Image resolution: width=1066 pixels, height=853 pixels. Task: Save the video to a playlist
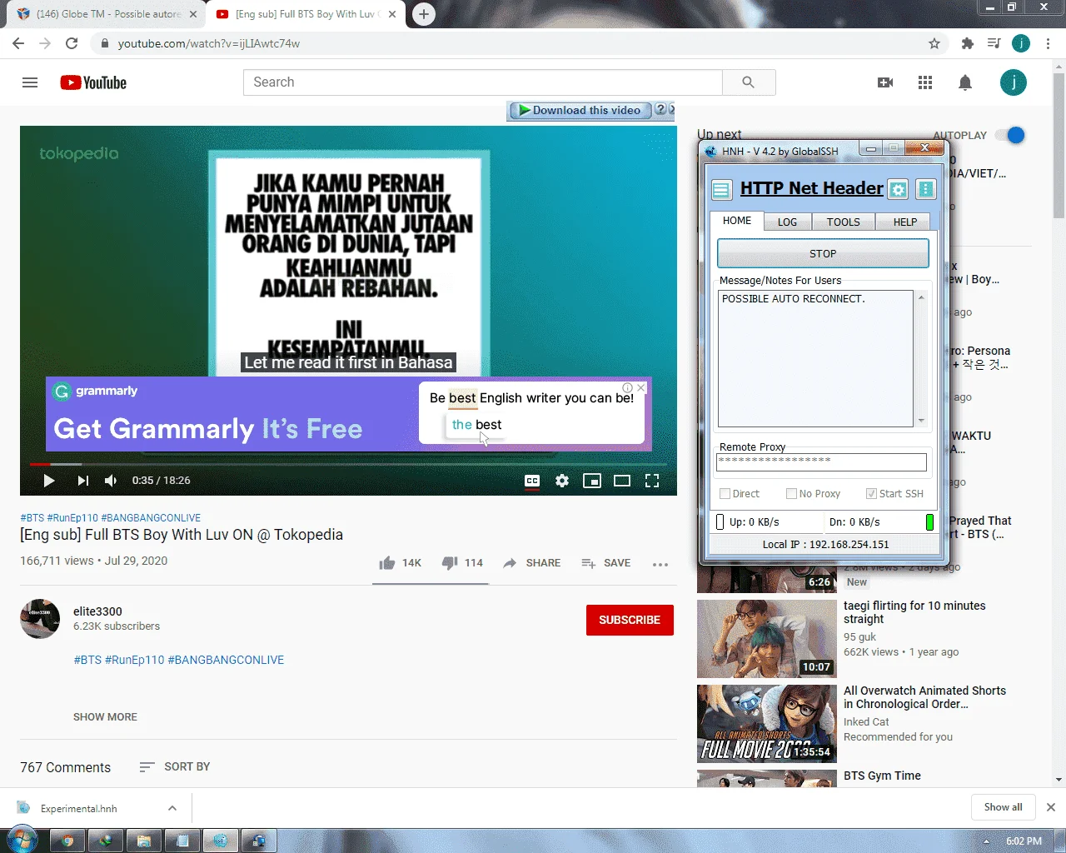(x=605, y=563)
